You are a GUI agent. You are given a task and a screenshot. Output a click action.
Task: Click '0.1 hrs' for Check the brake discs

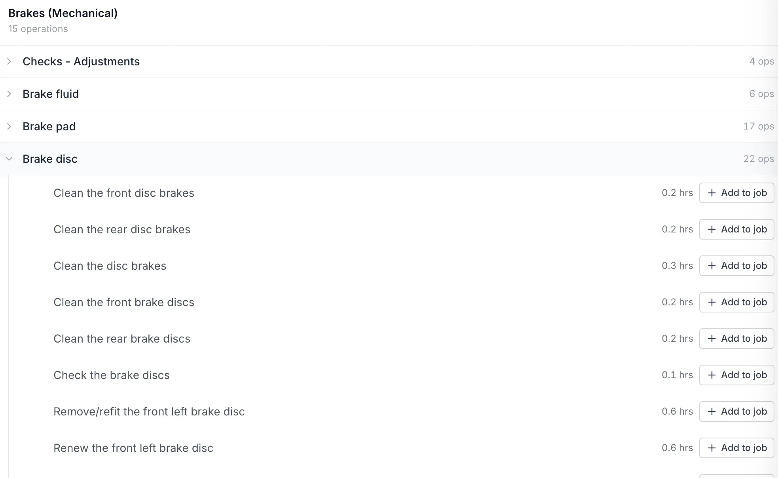677,375
